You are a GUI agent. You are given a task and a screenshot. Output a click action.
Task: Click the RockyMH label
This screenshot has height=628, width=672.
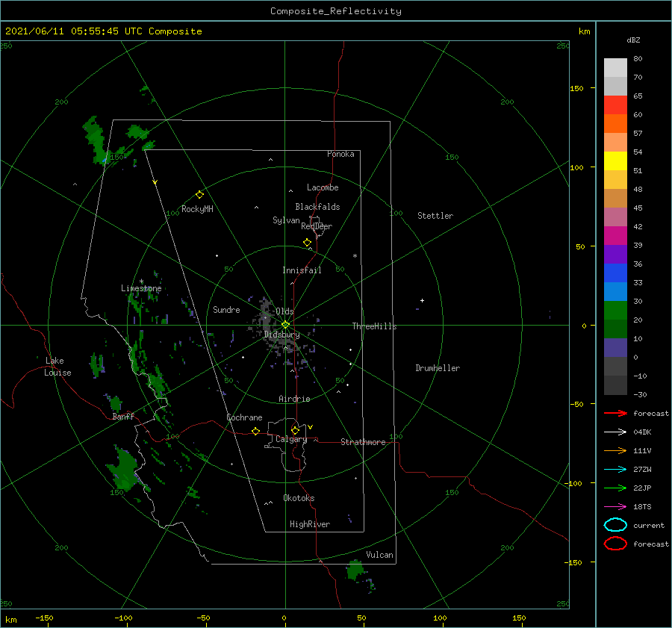click(x=197, y=209)
